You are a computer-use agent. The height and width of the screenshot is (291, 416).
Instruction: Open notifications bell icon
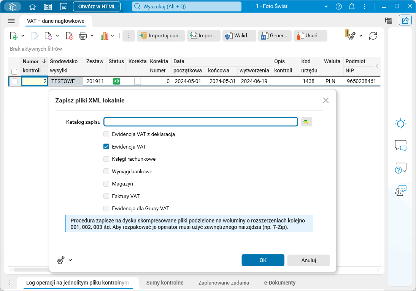(352, 6)
